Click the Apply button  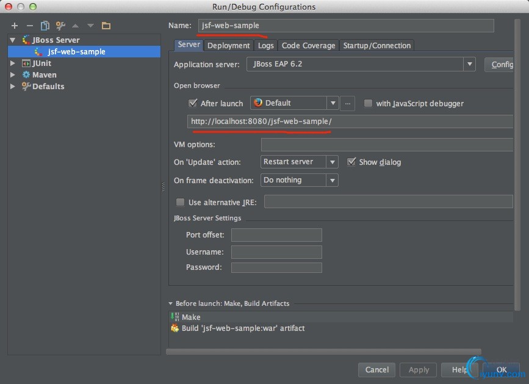pos(419,370)
